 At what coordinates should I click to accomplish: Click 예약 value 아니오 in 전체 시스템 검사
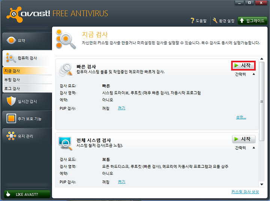(108, 173)
